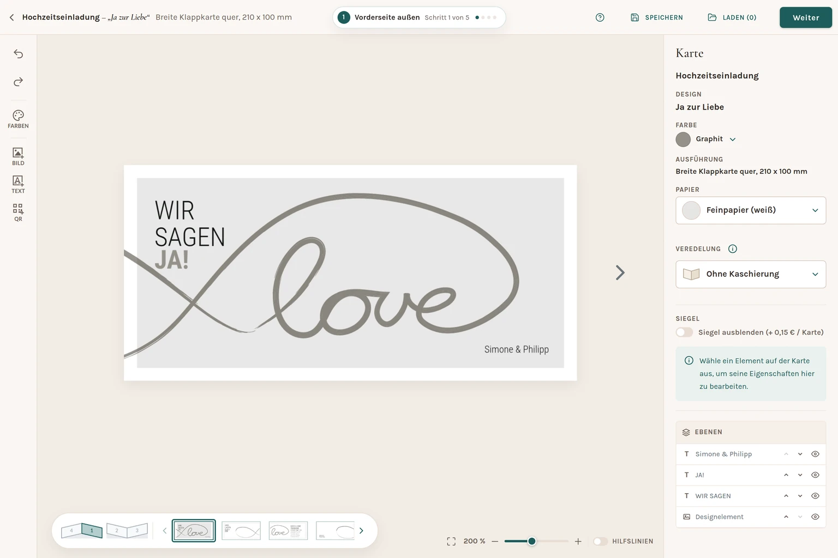The height and width of the screenshot is (558, 838).
Task: Click the undo arrow icon
Action: click(18, 53)
